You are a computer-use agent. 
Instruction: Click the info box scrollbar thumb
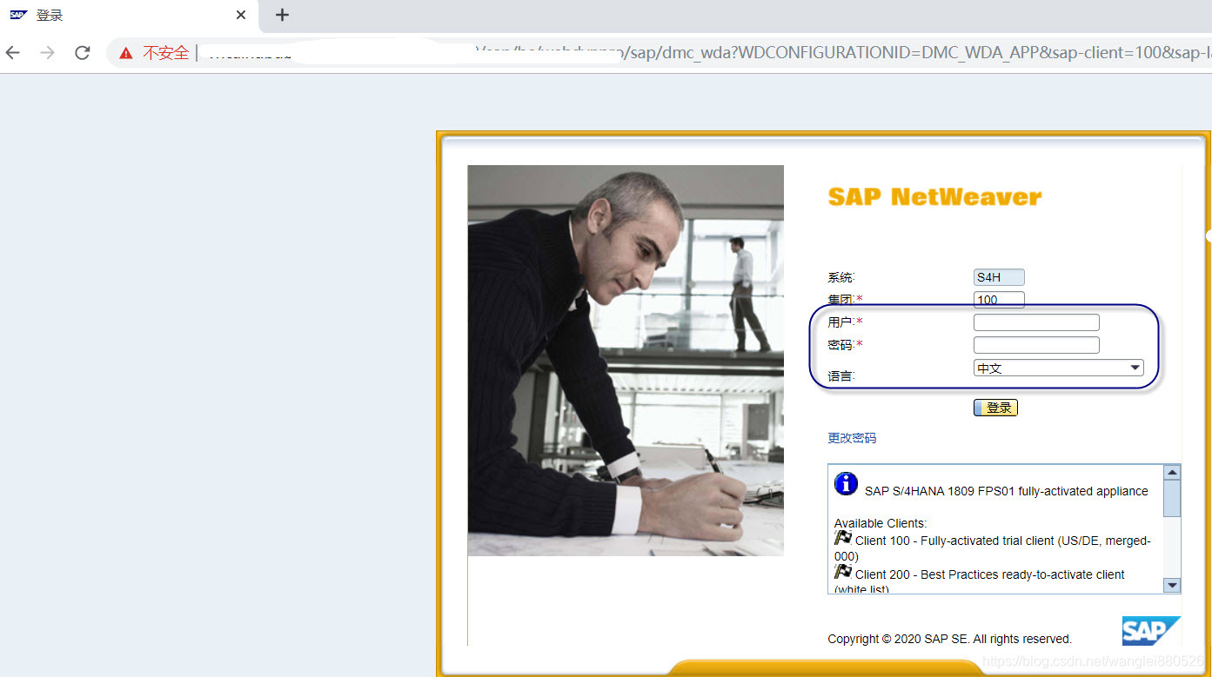pos(1172,498)
